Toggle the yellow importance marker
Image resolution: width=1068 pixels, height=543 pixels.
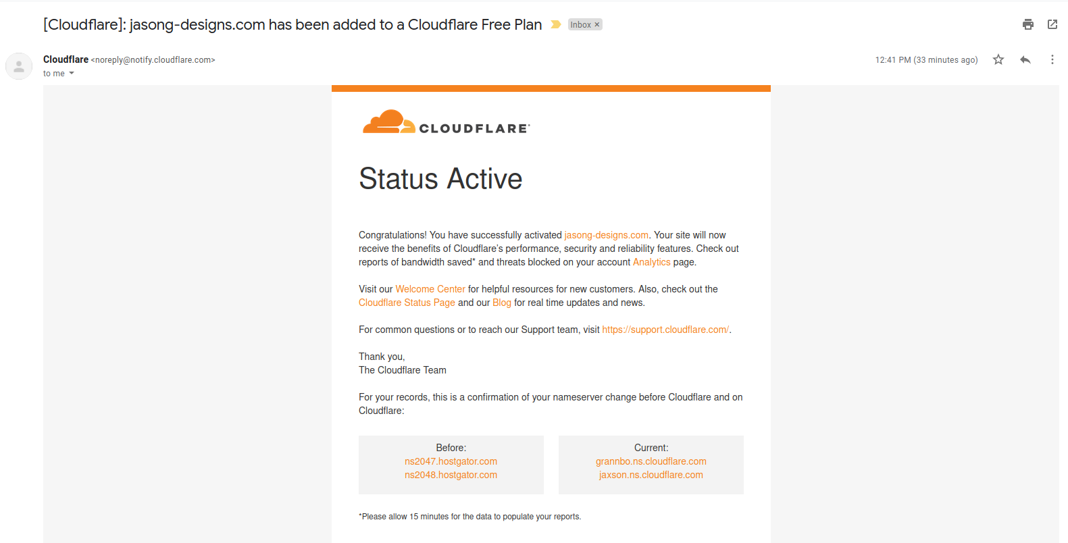coord(556,24)
